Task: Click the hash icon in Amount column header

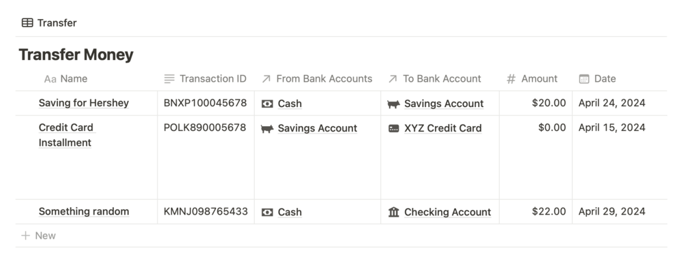Action: pos(511,79)
